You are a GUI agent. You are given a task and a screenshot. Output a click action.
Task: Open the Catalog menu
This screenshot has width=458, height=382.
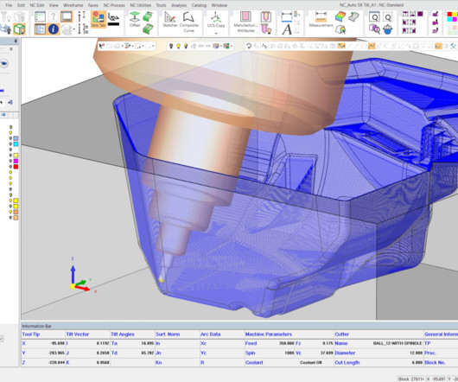[199, 5]
